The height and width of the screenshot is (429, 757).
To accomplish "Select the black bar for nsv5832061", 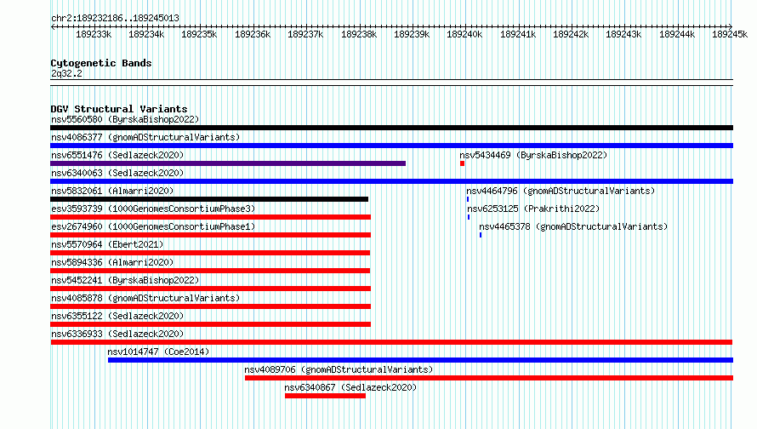I will 209,199.
